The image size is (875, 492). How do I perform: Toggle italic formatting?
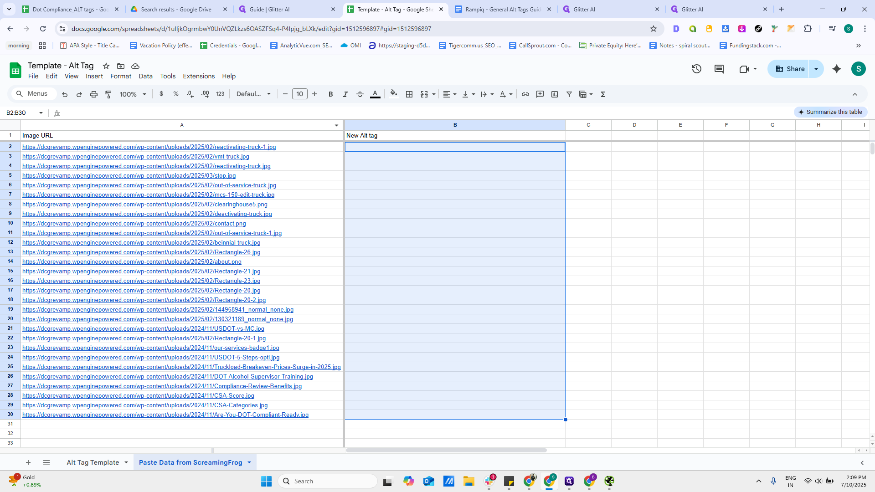click(345, 94)
